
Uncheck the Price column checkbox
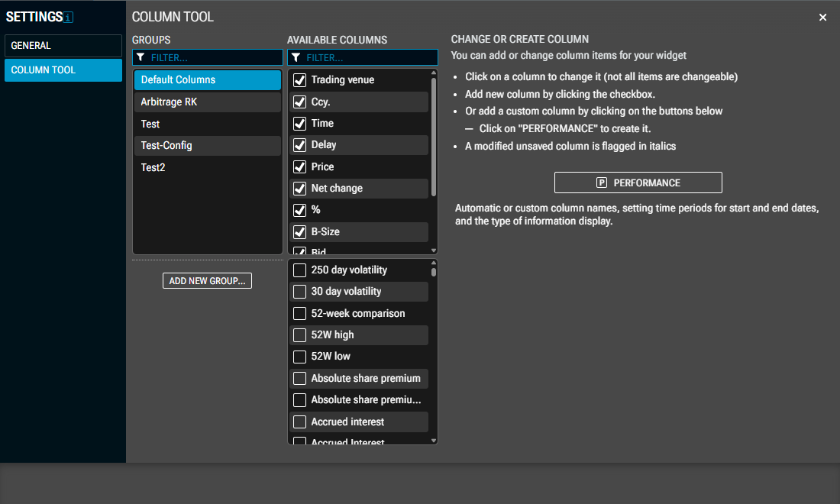click(x=299, y=167)
